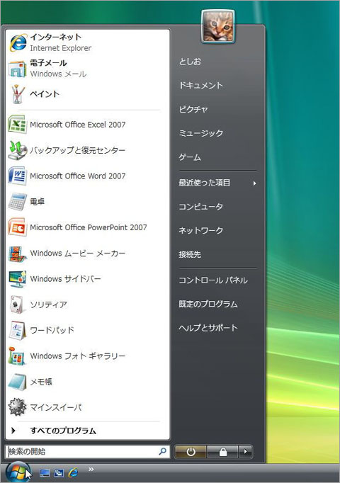
Task: Lock the computer with padlock button
Action: (222, 452)
